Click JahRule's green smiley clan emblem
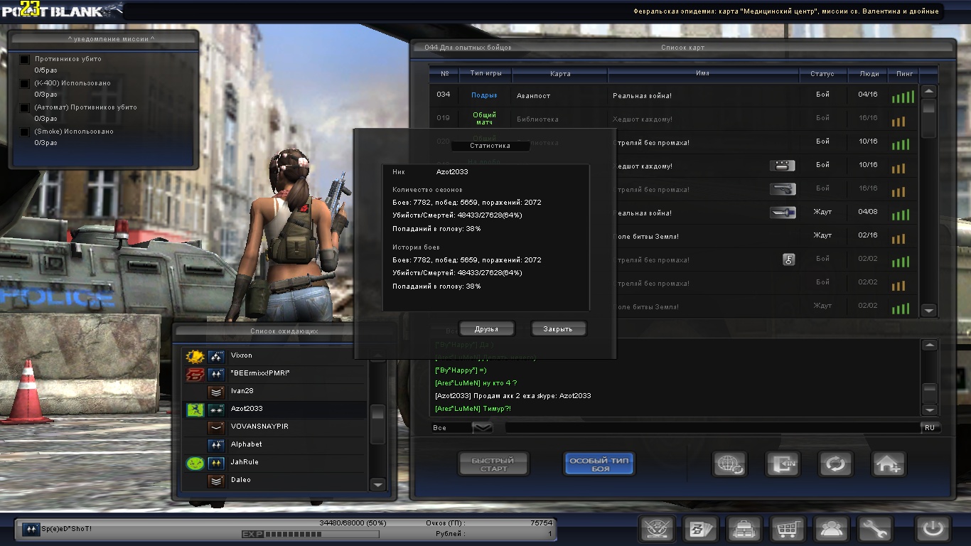Image resolution: width=971 pixels, height=546 pixels. pyautogui.click(x=195, y=462)
